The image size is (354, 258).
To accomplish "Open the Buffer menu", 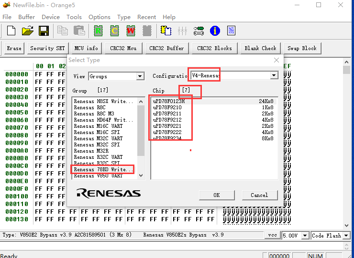I will coord(26,17).
